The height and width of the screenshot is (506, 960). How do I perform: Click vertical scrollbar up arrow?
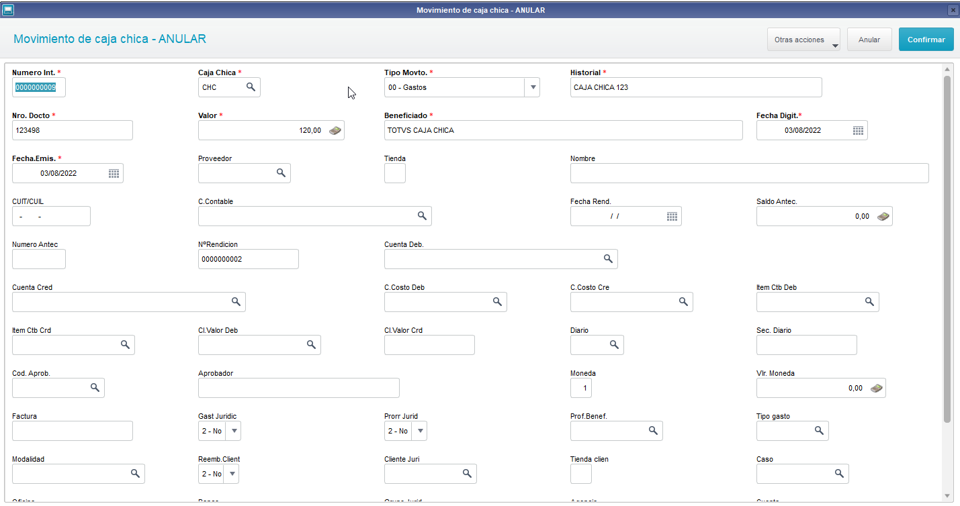coord(947,69)
